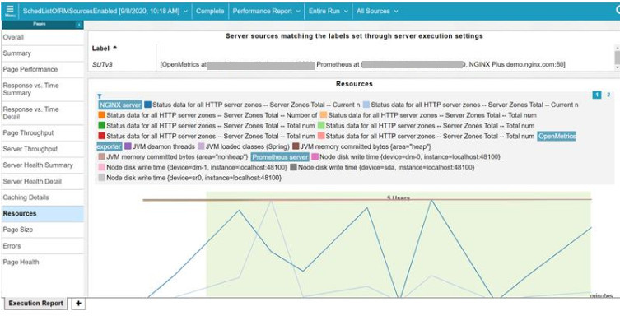Go to Page Throughput

43,133
